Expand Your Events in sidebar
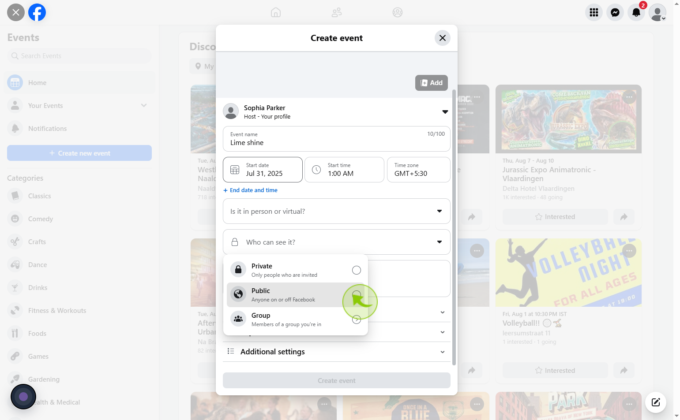 tap(144, 105)
